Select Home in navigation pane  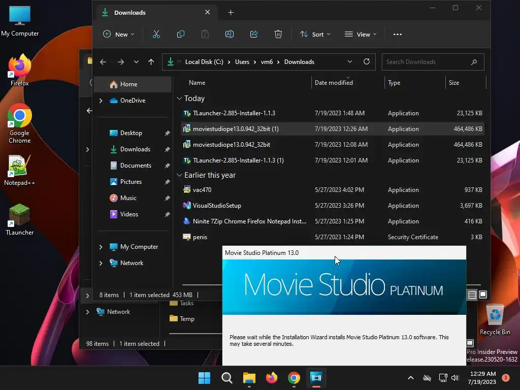point(133,84)
